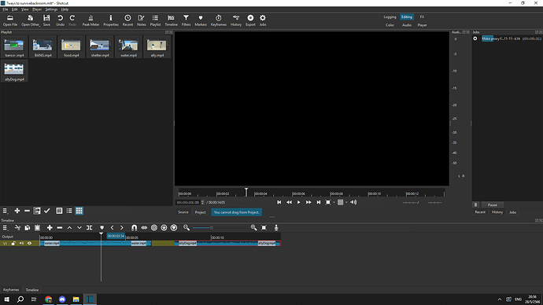Undo the last action
Viewport: 543px width, 305px height.
pyautogui.click(x=60, y=20)
